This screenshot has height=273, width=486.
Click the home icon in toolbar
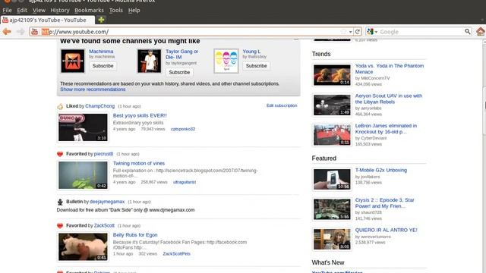[x=481, y=32]
